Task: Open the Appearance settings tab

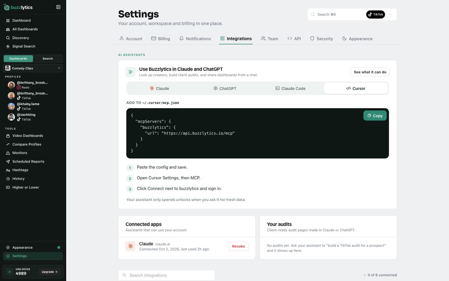Action: (x=357, y=39)
